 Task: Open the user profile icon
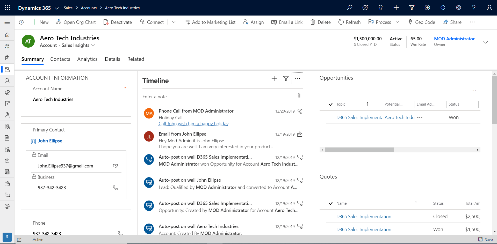click(489, 8)
